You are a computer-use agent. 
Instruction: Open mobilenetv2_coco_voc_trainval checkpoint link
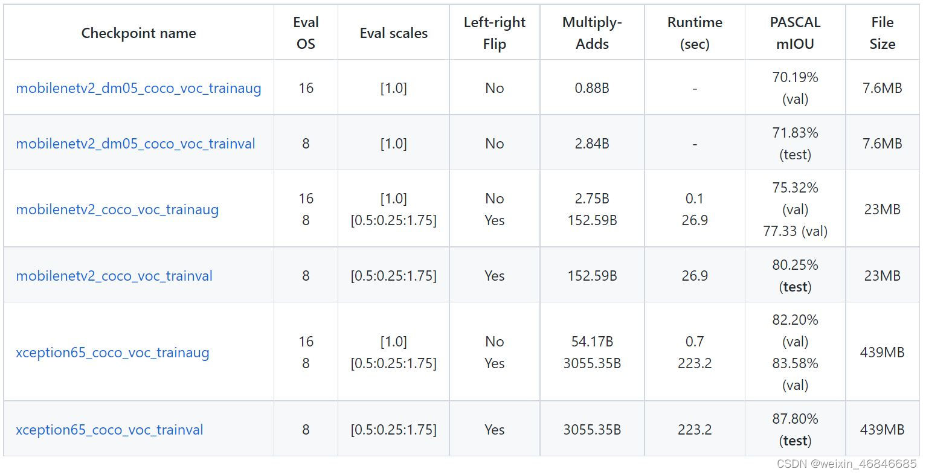click(x=114, y=276)
